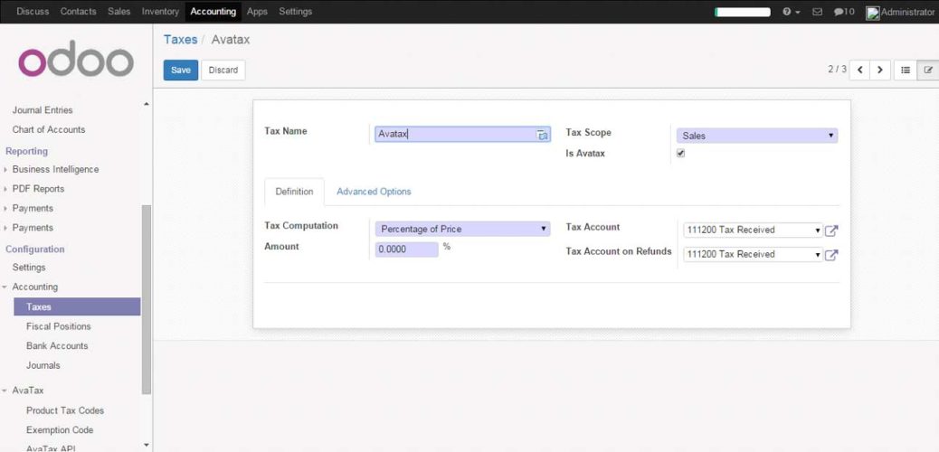Click the progress bar in top bar

click(743, 12)
